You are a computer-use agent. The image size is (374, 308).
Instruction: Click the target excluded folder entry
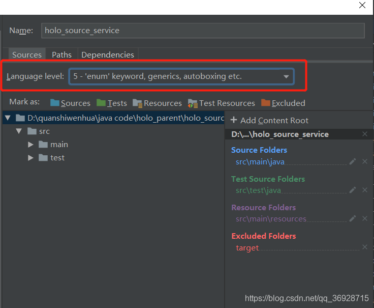(247, 248)
